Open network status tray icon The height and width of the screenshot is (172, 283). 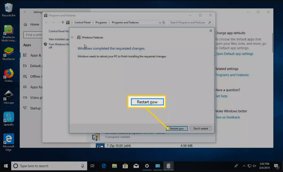(x=249, y=166)
